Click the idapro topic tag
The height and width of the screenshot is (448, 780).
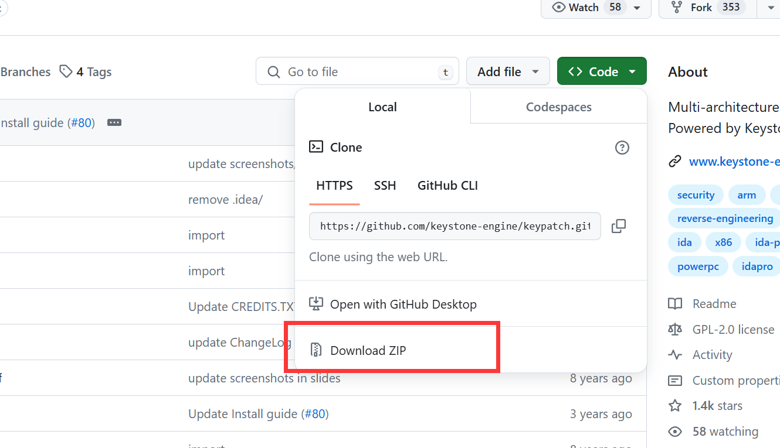click(757, 266)
